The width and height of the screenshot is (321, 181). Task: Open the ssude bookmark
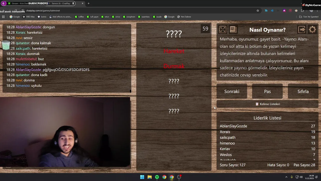point(157,17)
